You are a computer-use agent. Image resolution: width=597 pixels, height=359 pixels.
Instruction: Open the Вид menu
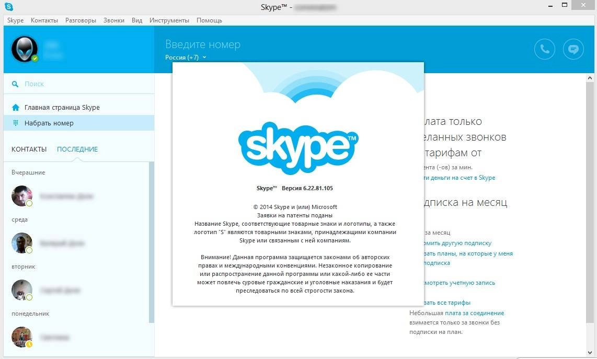pyautogui.click(x=137, y=20)
